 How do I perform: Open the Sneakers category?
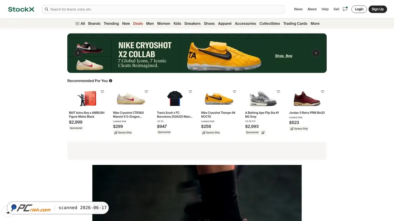coord(192,24)
